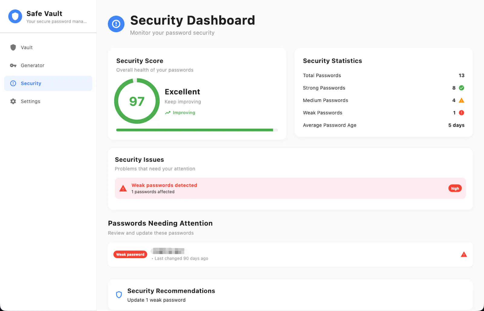484x311 pixels.
Task: Click the Security Issues heading
Action: [139, 160]
